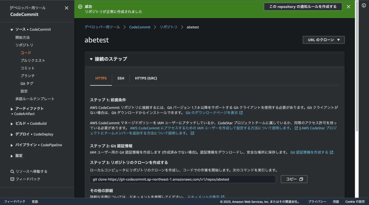Image resolution: width=369 pixels, height=205 pixels.
Task: Click the ステップ 2: Git 認証情報 heading
Action: click(x=111, y=146)
